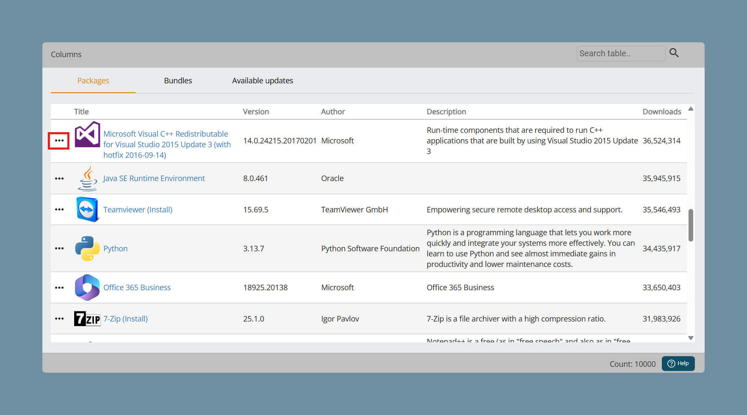Viewport: 747px width, 415px height.
Task: Select the Igor Pavlov author cell
Action: (x=340, y=319)
